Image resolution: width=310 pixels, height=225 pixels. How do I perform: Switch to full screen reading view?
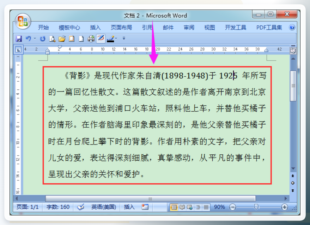click(182, 207)
